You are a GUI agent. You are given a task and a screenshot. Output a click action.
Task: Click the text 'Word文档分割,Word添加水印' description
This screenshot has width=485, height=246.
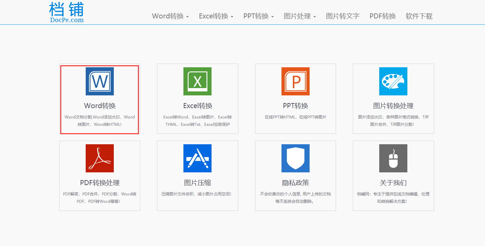click(x=100, y=121)
